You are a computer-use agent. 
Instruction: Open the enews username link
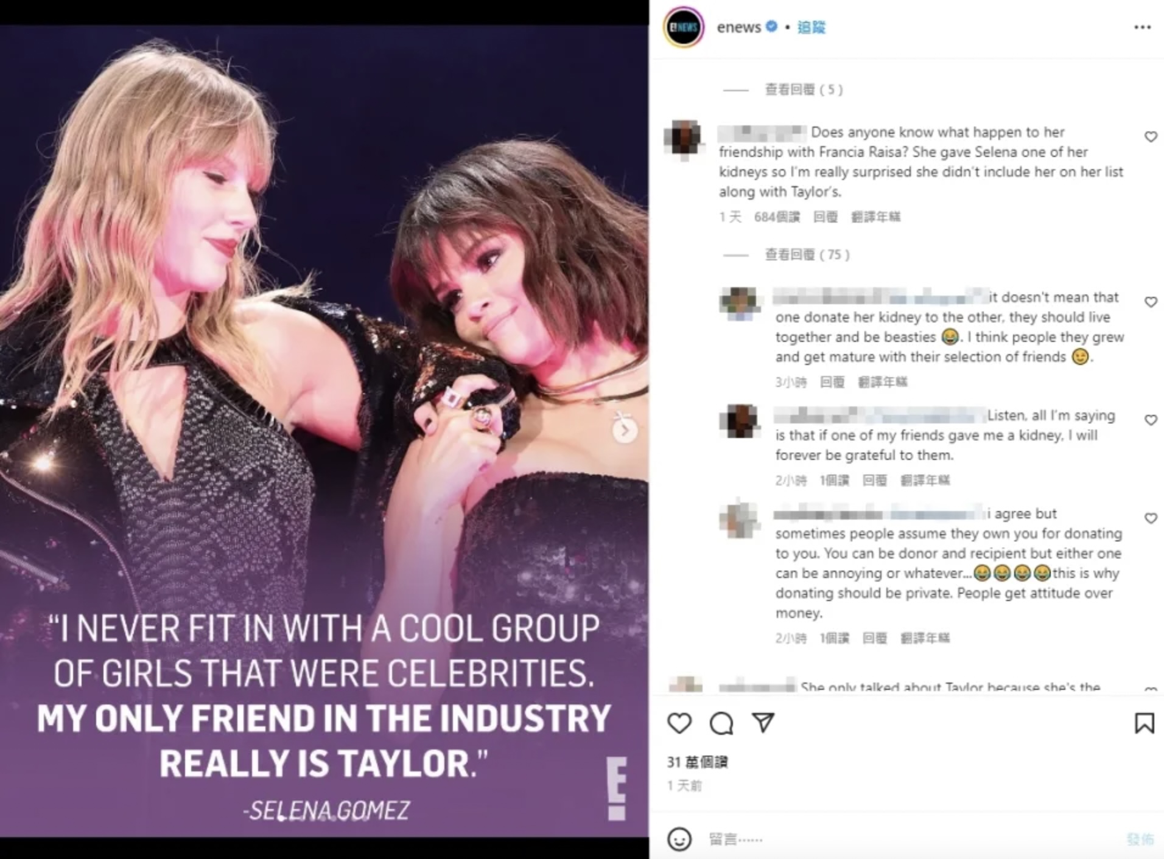coord(738,27)
